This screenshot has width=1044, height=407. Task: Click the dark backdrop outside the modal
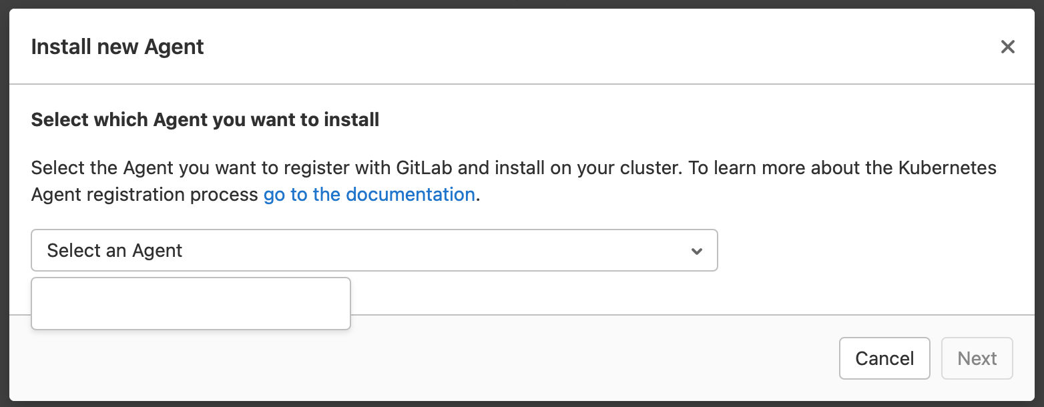(x=521, y=3)
